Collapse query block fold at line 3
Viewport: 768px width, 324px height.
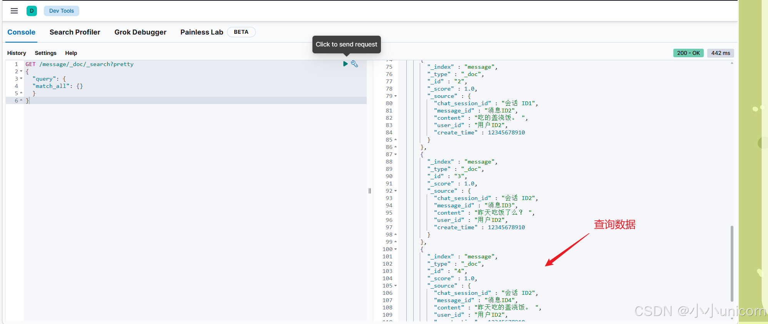pos(21,79)
